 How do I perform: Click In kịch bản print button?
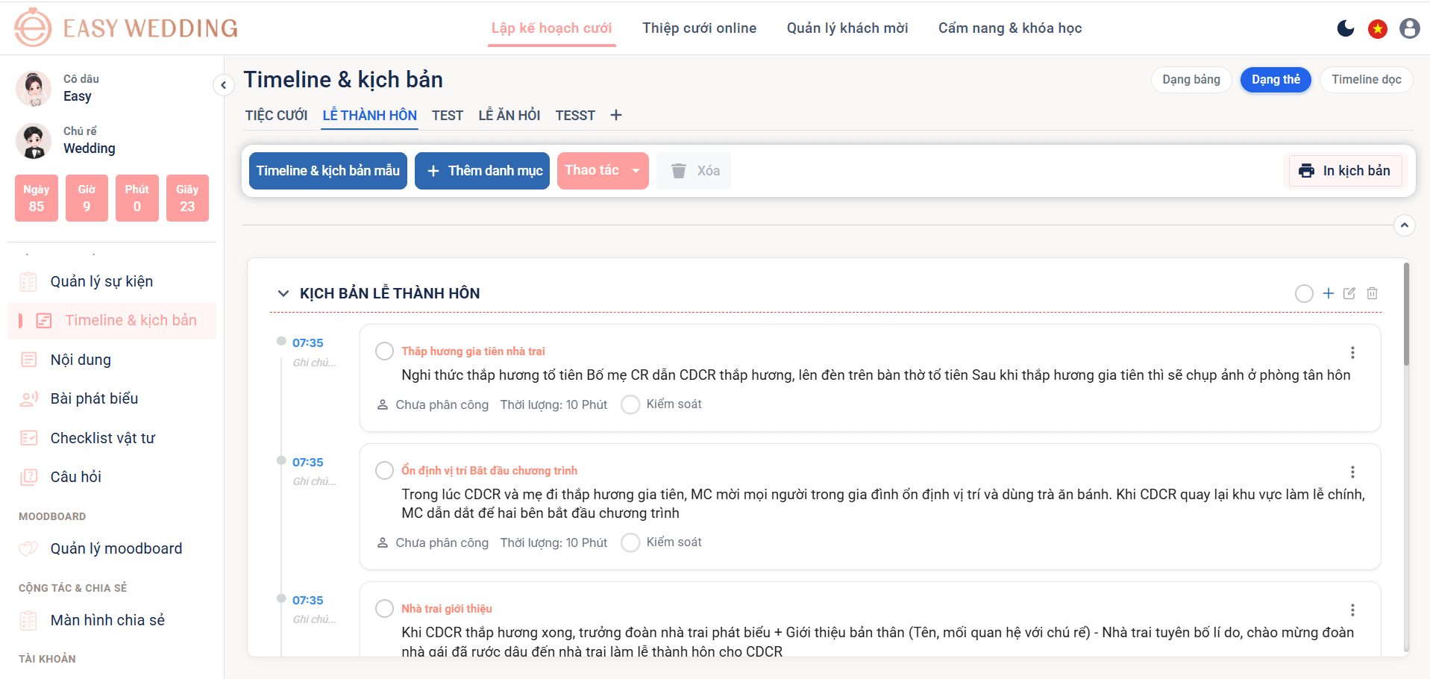[x=1345, y=171]
